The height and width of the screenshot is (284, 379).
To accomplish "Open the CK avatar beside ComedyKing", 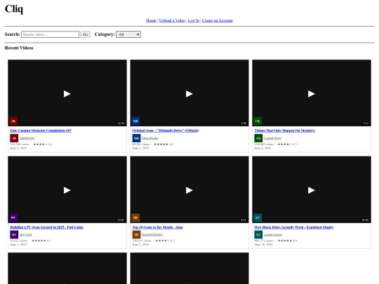I will [258, 138].
